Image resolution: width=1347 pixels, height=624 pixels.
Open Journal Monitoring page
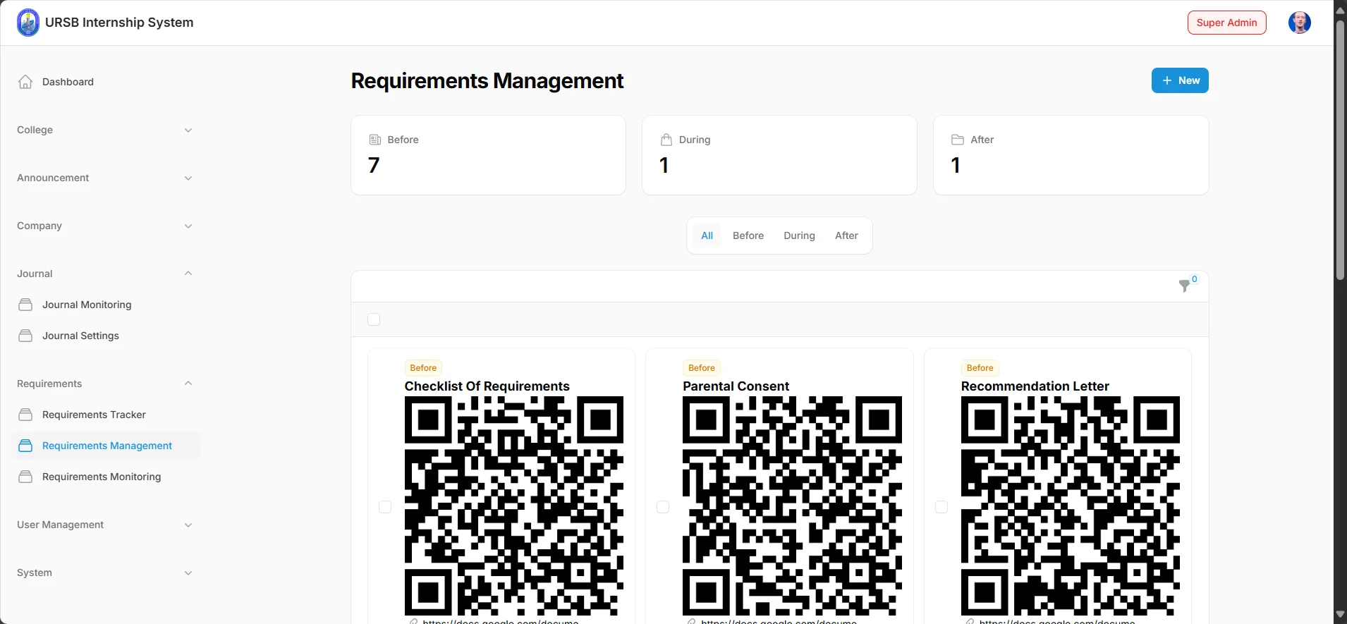click(106, 305)
